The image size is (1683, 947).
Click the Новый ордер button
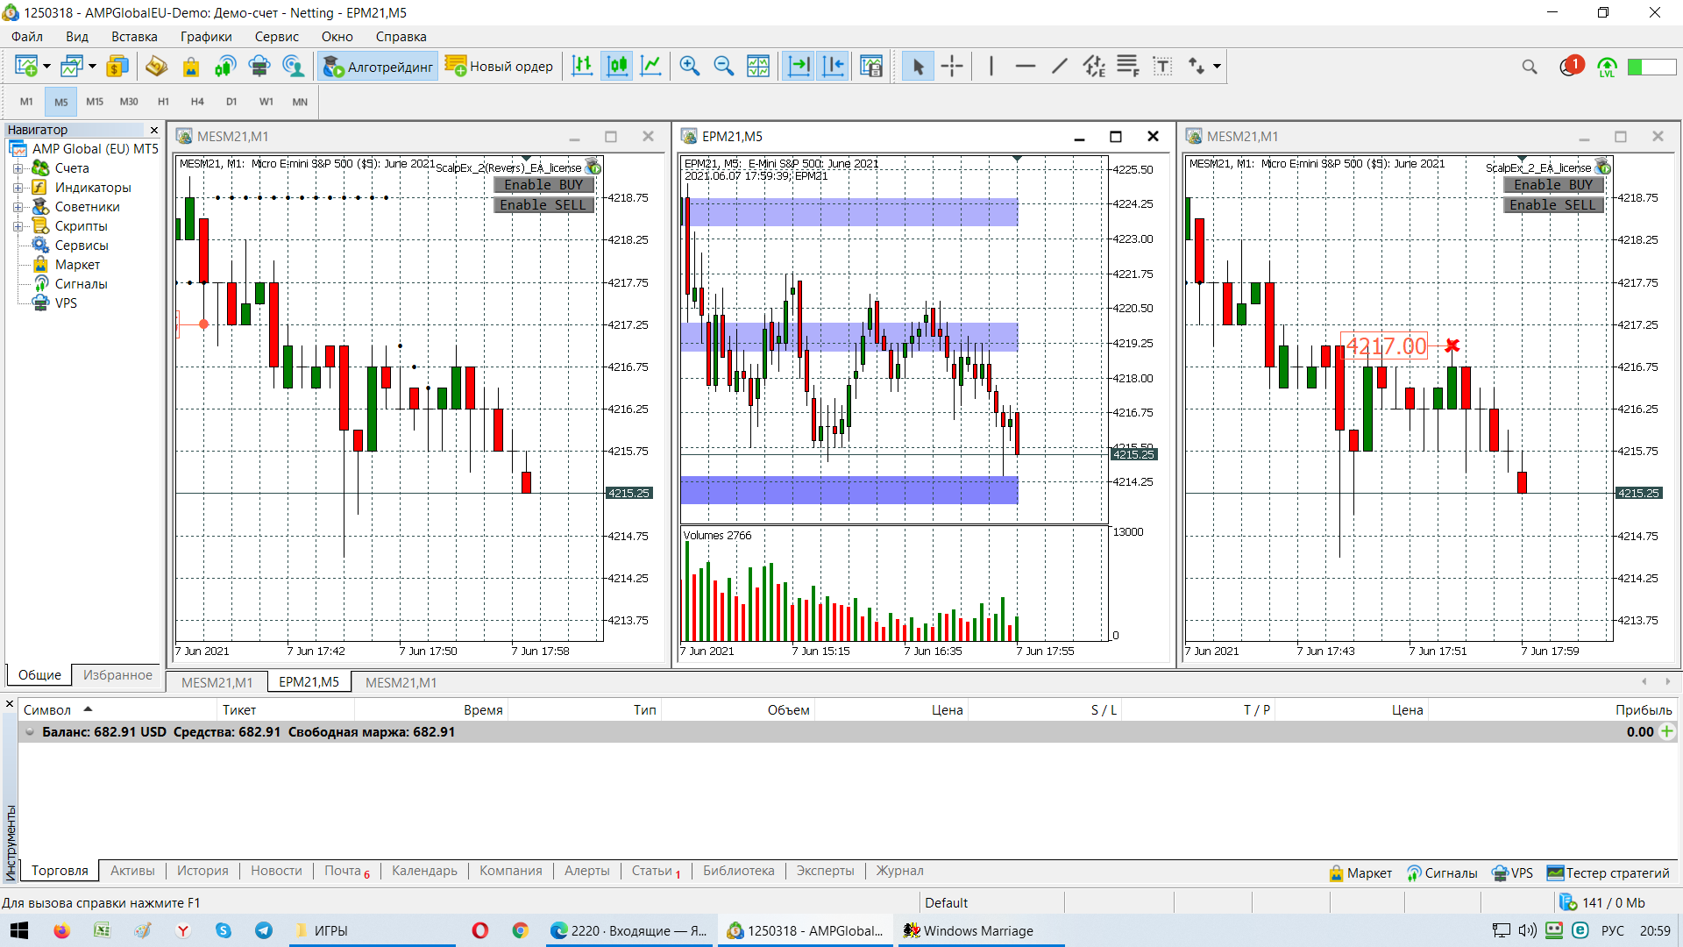click(500, 67)
